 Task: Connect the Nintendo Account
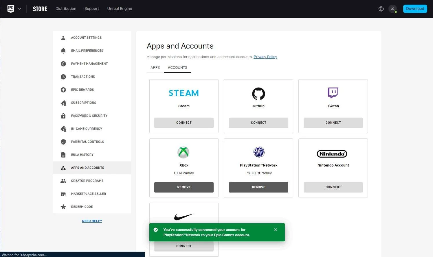(333, 187)
